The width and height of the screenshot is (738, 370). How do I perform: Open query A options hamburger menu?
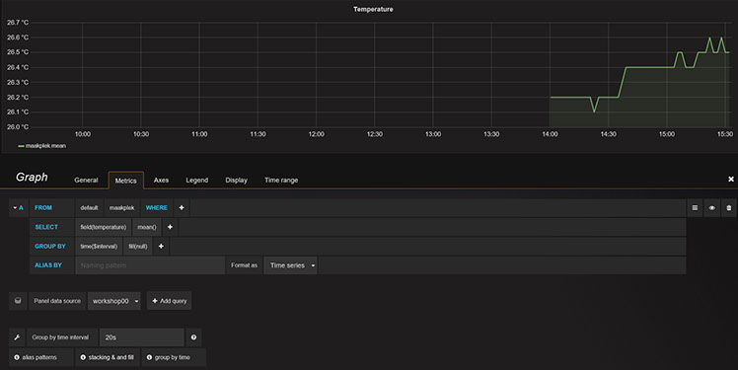695,207
